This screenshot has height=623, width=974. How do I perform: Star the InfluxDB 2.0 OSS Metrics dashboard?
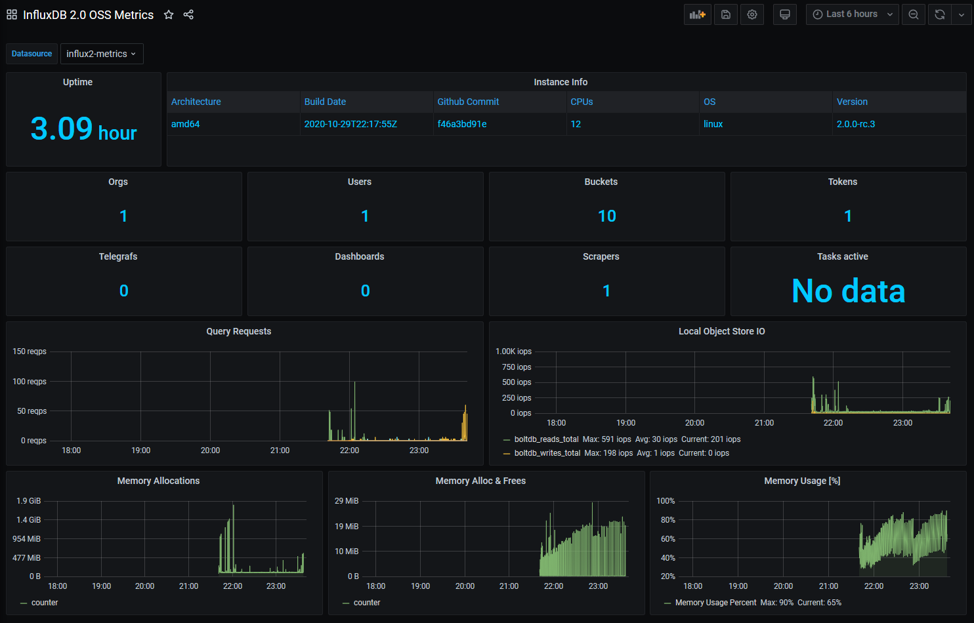pyautogui.click(x=169, y=14)
